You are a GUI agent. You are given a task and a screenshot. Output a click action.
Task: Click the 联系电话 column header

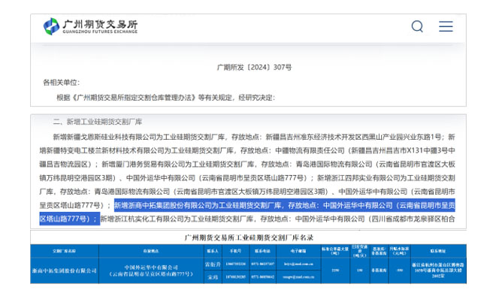pyautogui.click(x=262, y=251)
